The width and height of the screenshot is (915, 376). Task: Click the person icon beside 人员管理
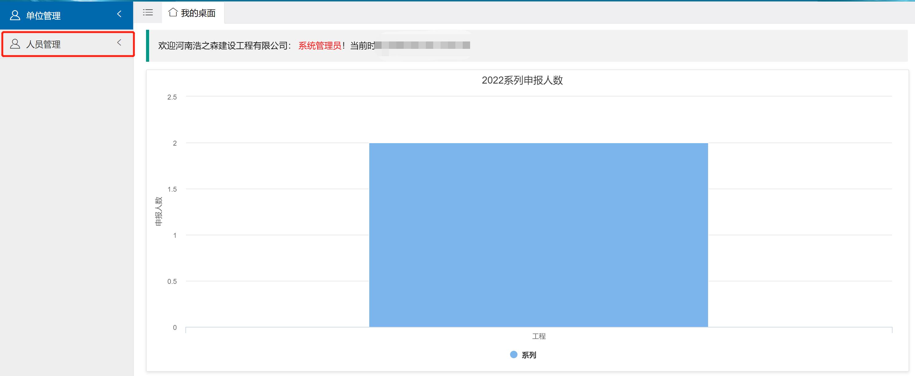[15, 44]
